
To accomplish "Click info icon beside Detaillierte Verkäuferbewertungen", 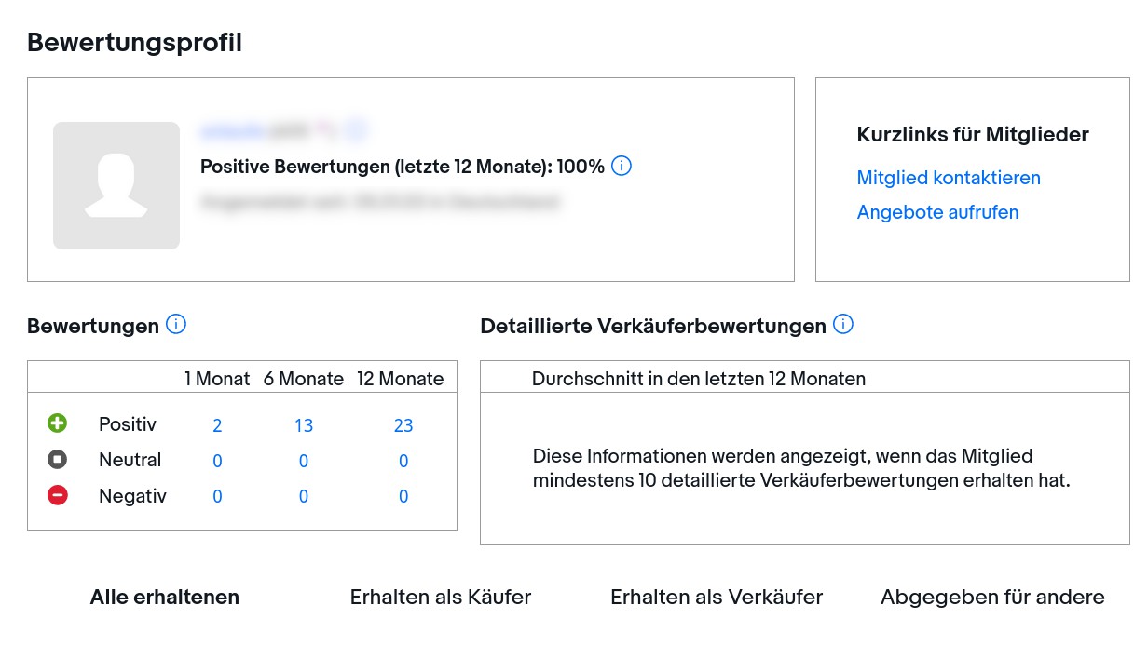I will pos(843,325).
